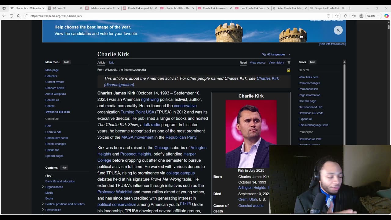Image resolution: width=391 pixels, height=220 pixels.
Task: Open citation reference [1]
Action: 182,203
